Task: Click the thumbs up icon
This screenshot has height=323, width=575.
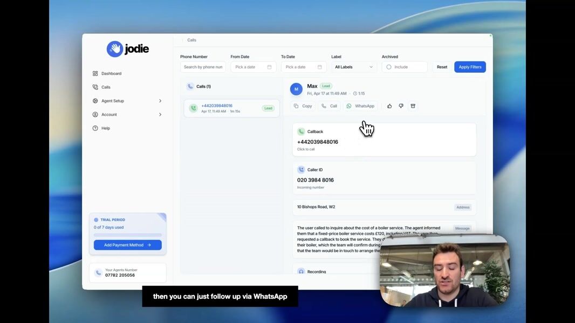Action: [x=389, y=106]
